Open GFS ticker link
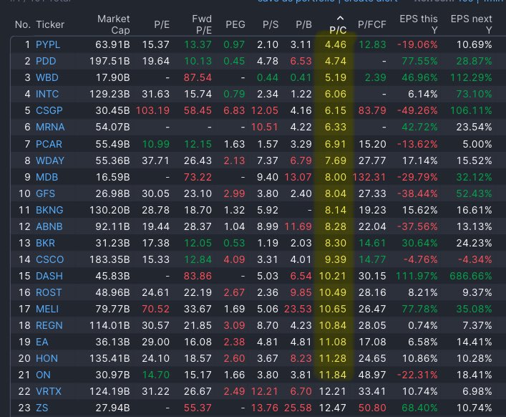 (x=45, y=193)
